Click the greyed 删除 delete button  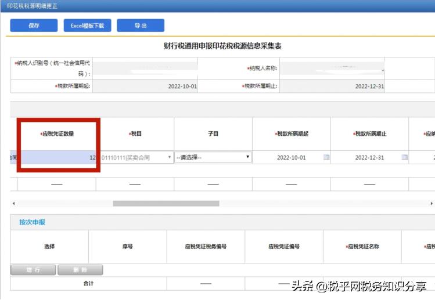(x=81, y=270)
